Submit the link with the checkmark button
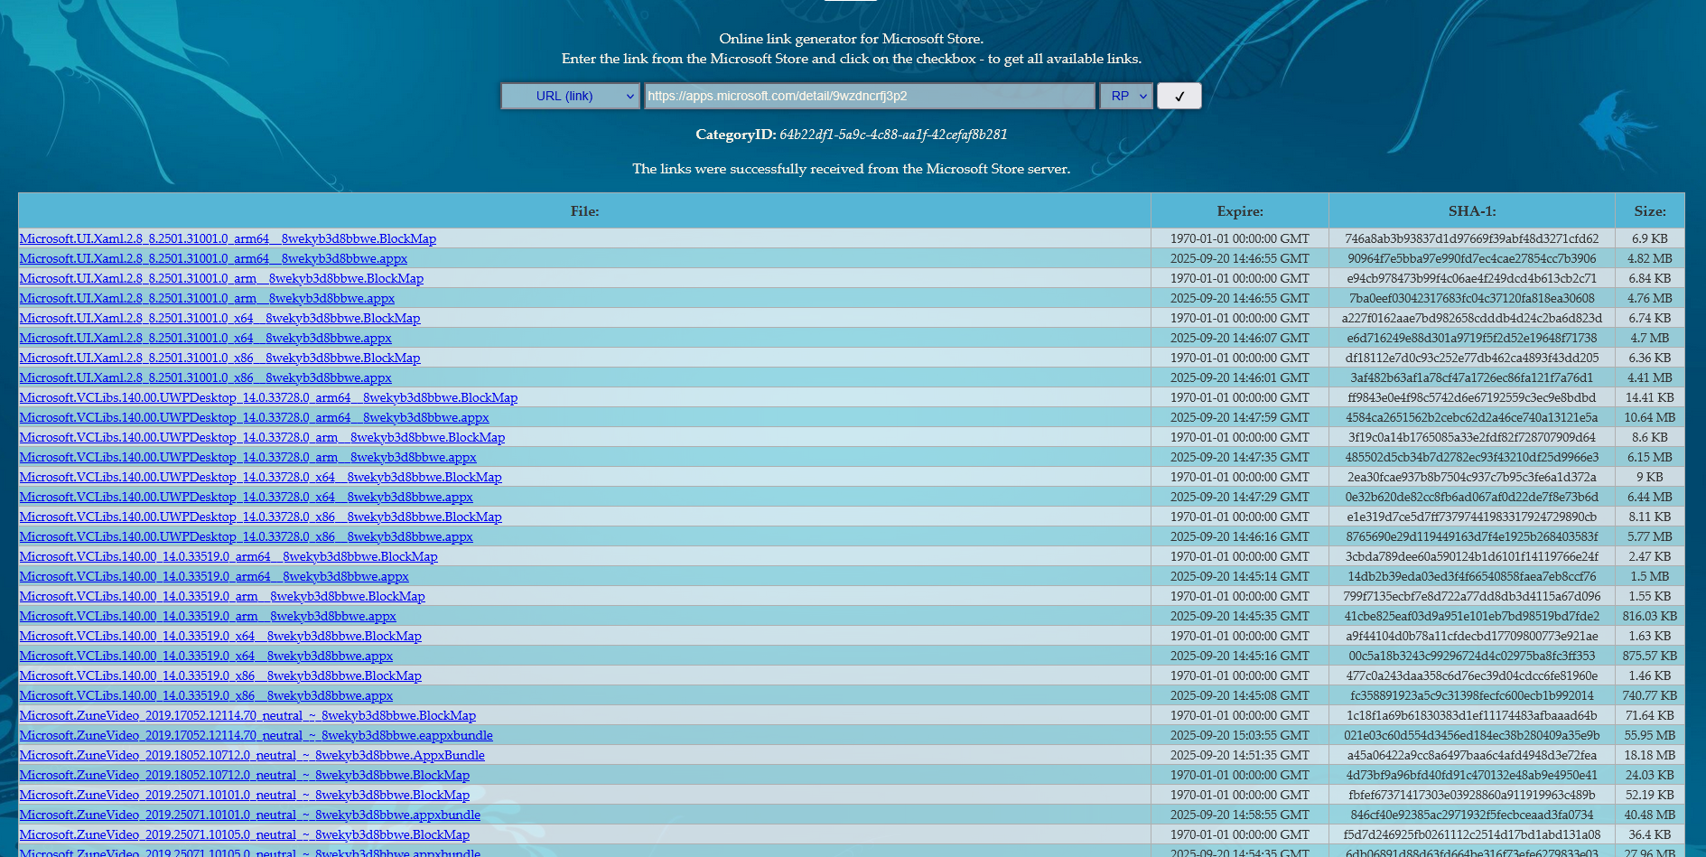This screenshot has width=1706, height=857. (x=1179, y=96)
